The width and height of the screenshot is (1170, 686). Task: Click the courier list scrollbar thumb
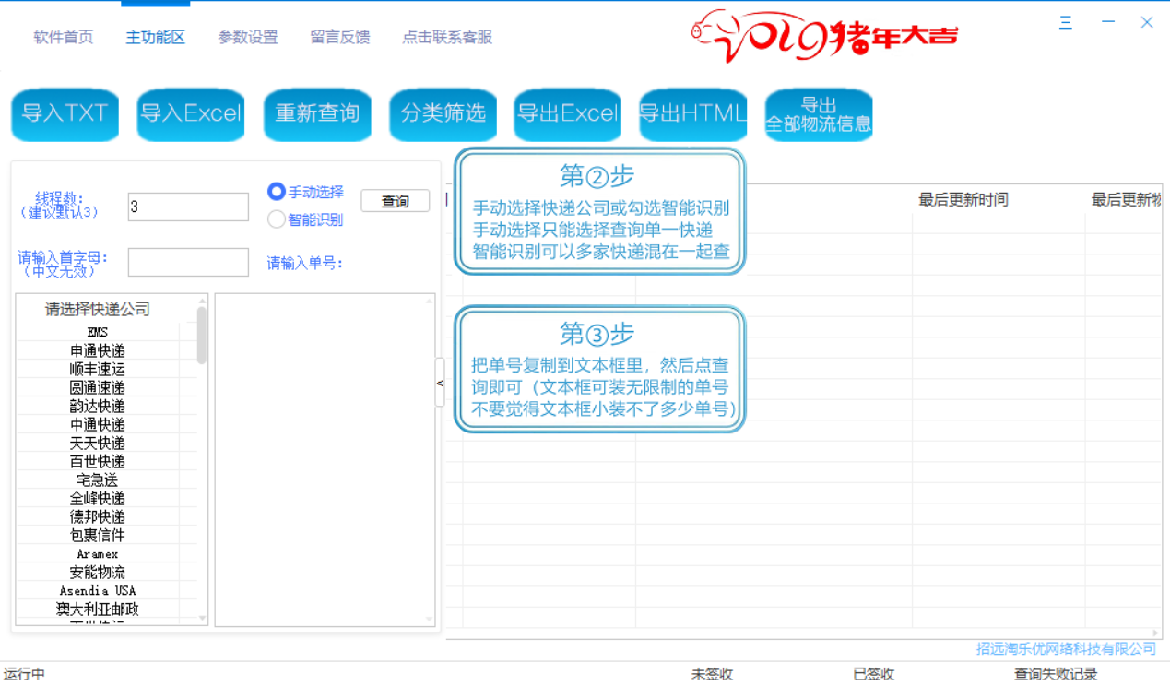pos(202,336)
